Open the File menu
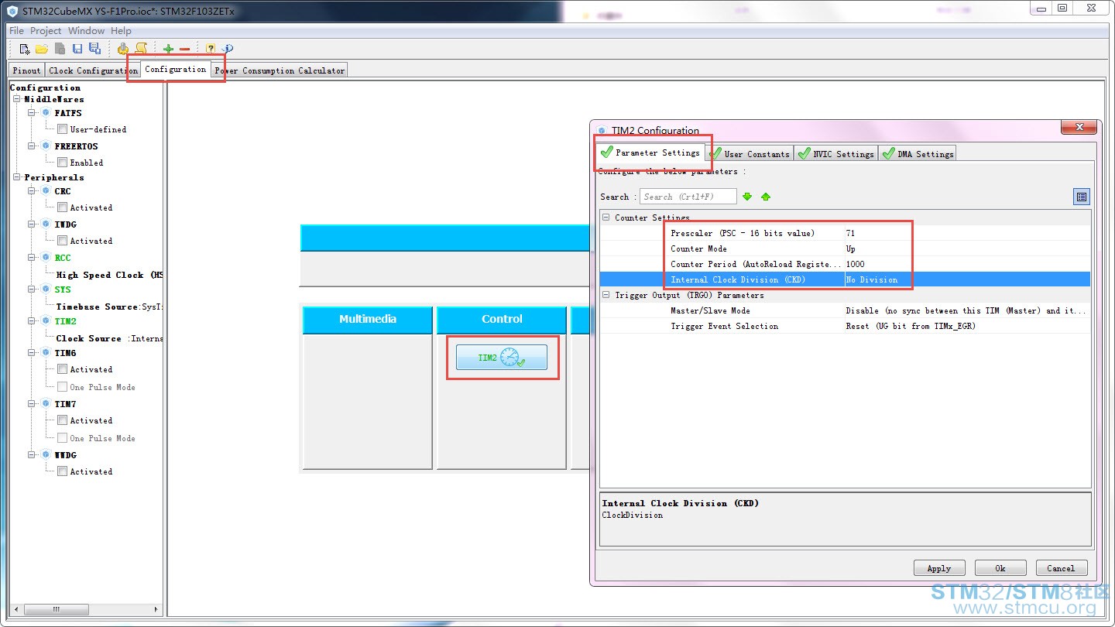1115x627 pixels. (x=16, y=31)
